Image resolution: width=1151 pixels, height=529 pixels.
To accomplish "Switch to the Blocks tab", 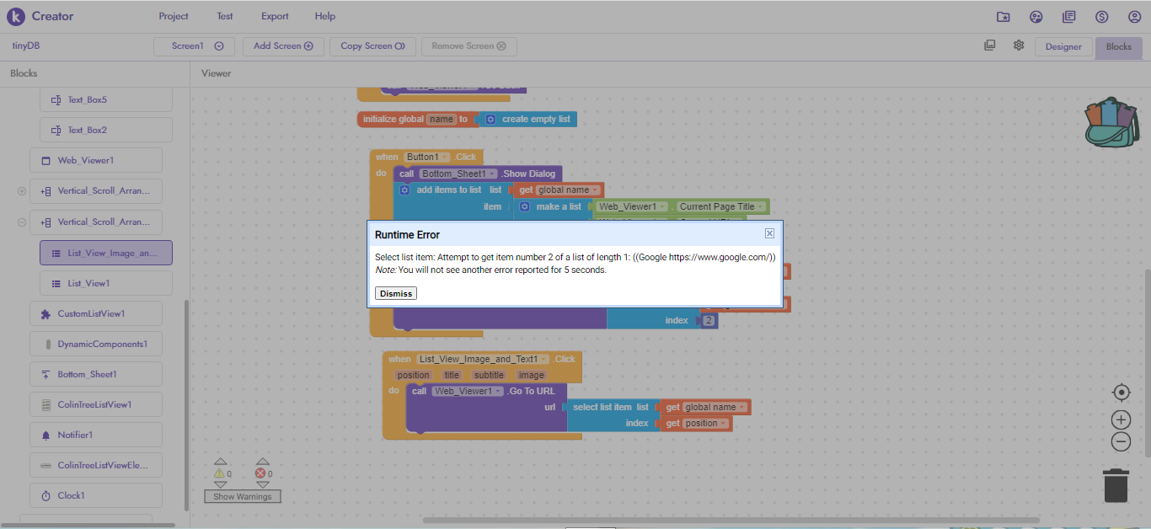I will coord(1119,46).
